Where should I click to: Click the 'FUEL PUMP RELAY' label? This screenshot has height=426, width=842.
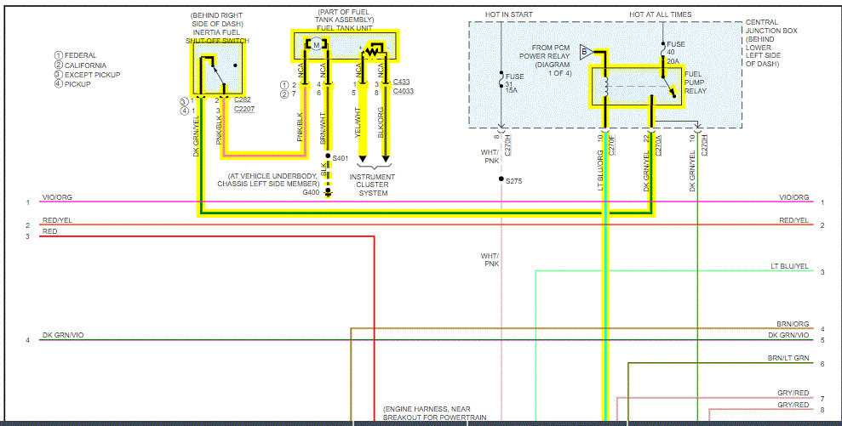pos(696,82)
